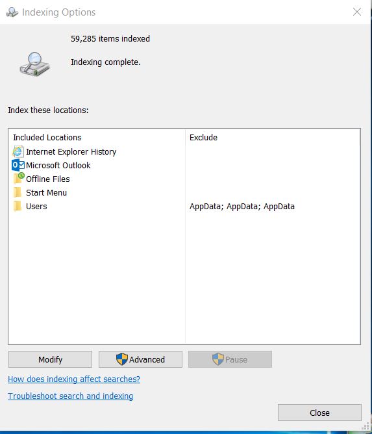Click the shield icon on the Advanced button
The image size is (372, 434).
click(x=121, y=359)
